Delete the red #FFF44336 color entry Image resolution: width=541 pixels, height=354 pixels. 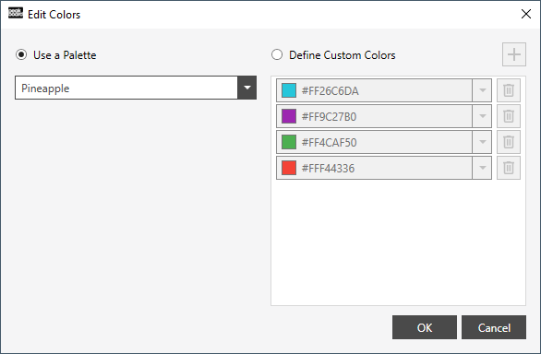[508, 168]
